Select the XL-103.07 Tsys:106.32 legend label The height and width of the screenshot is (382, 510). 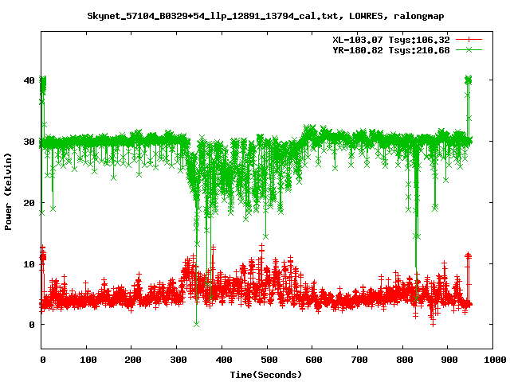click(391, 40)
